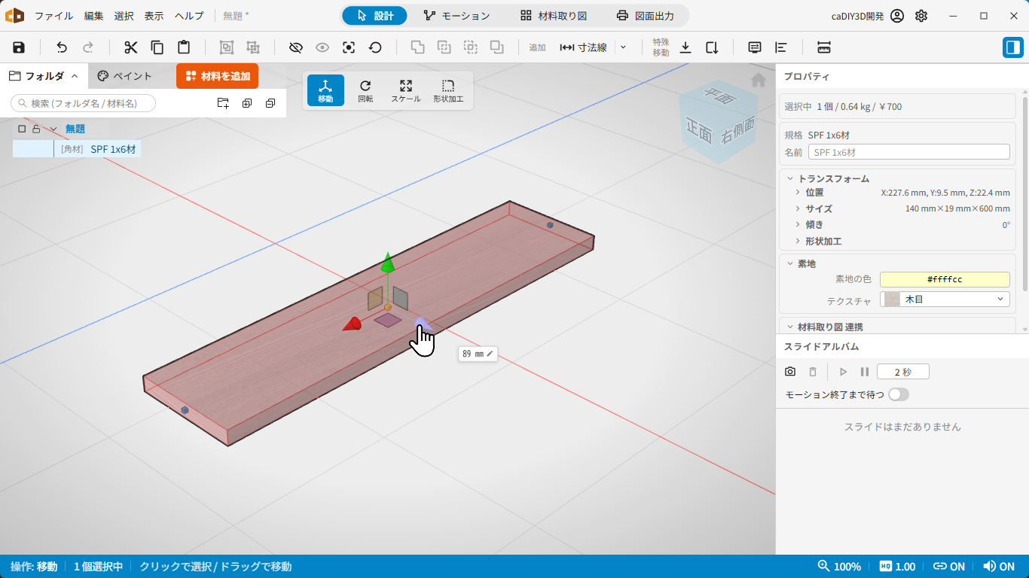The image size is (1029, 578).
Task: Switch to the モーション tab
Action: 457,16
